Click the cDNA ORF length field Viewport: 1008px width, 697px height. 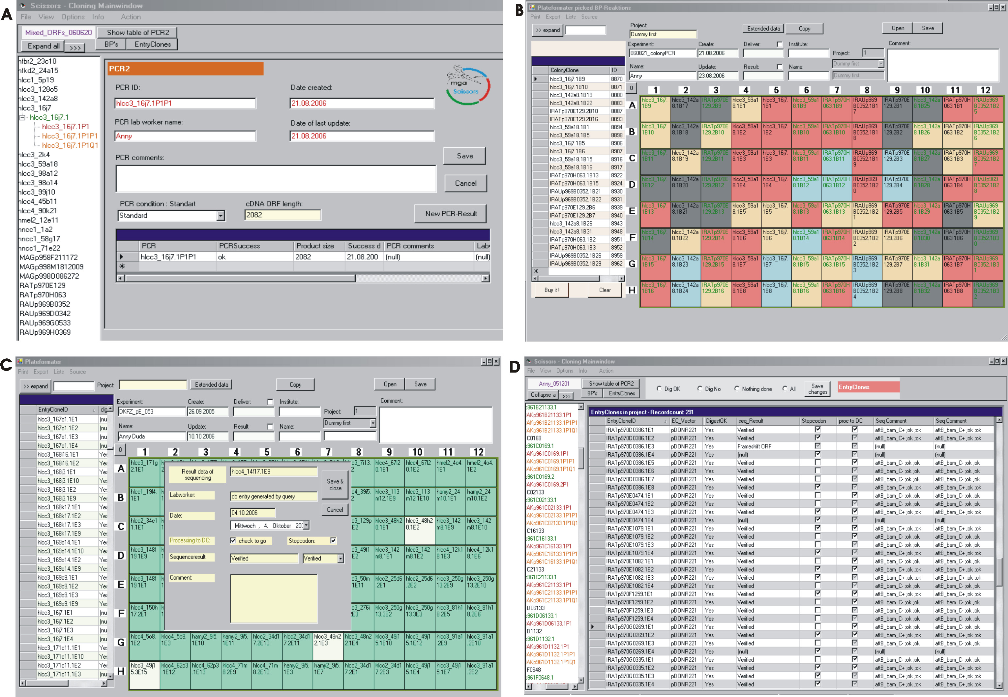282,215
